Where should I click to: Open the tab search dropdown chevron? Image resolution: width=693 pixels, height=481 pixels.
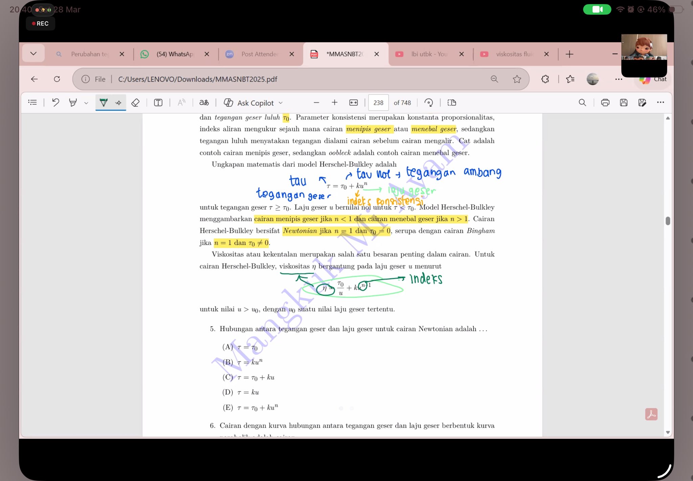pyautogui.click(x=33, y=53)
